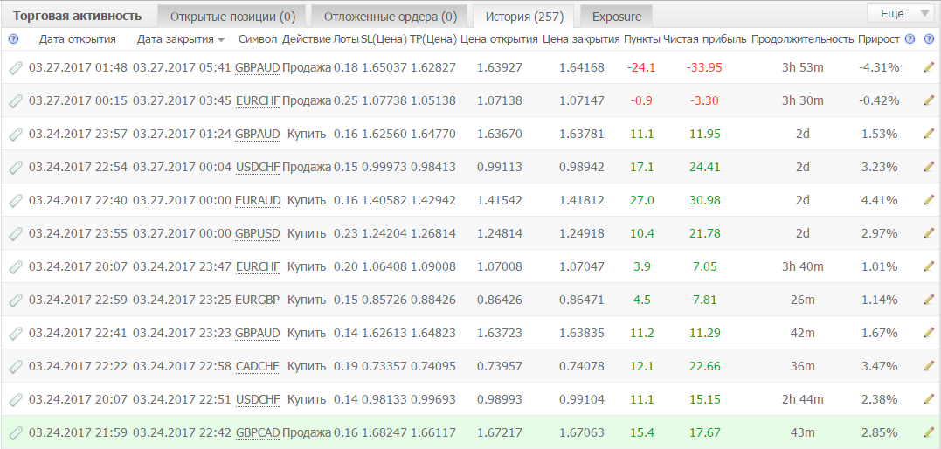
Task: Sort table by Лоты header
Action: point(346,39)
